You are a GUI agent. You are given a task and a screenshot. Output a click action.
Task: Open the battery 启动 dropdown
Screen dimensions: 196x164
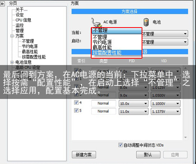point(165,42)
